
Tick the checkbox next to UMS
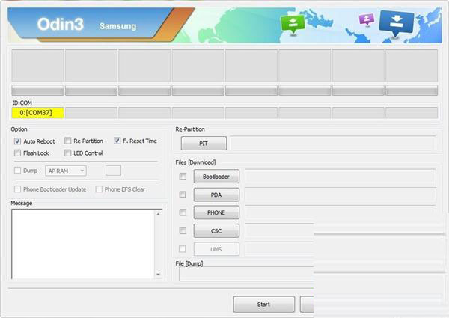[x=183, y=249]
